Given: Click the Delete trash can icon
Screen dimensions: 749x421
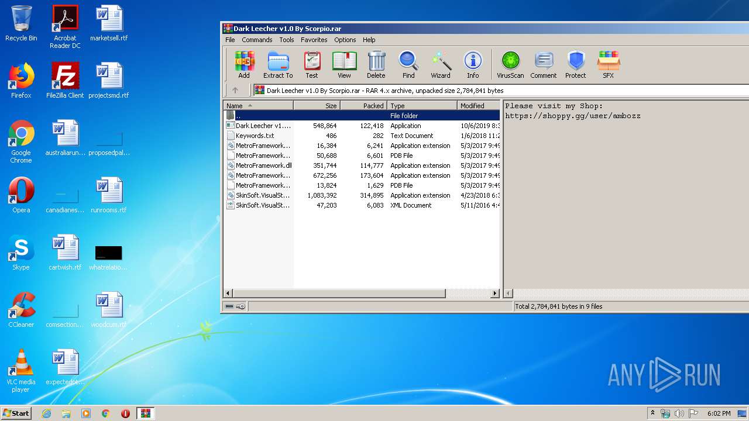Looking at the screenshot, I should coord(376,64).
